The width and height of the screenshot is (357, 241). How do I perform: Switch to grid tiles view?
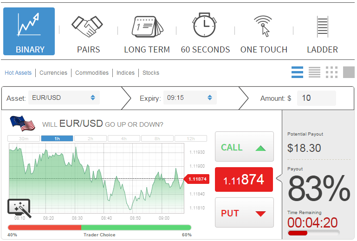pyautogui.click(x=332, y=72)
